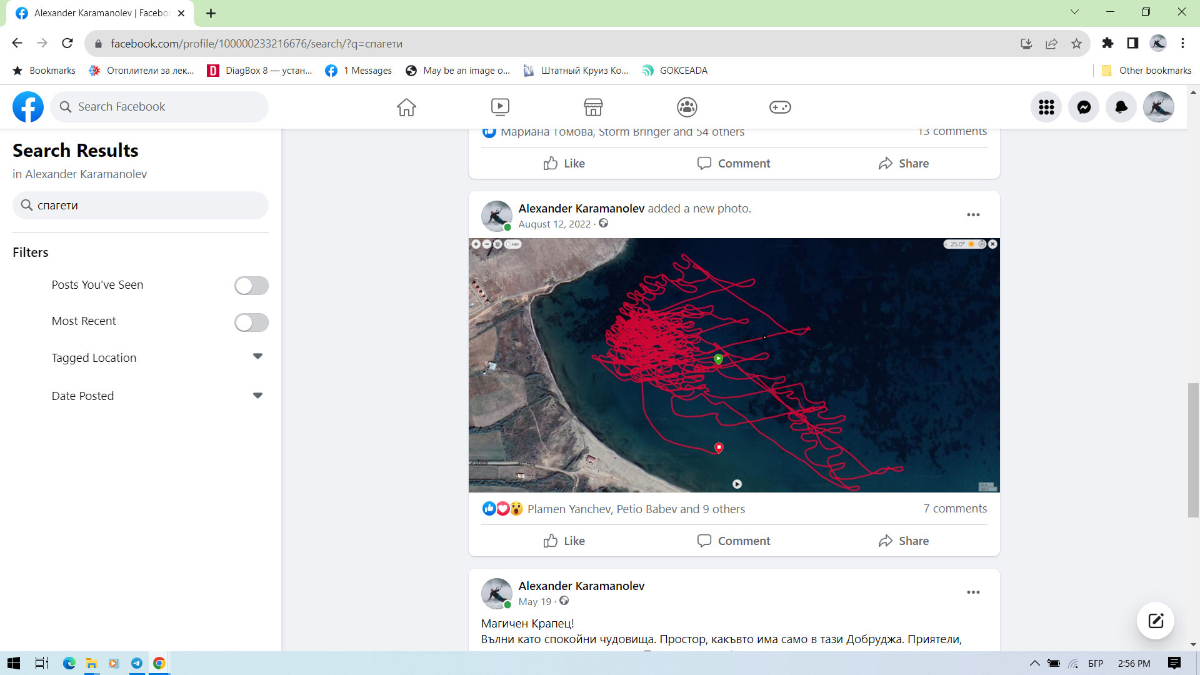Open the 1 Messages bookmark
1200x675 pixels.
[x=359, y=71]
